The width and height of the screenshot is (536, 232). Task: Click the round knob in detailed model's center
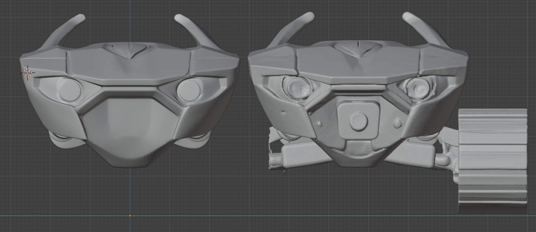(x=358, y=121)
